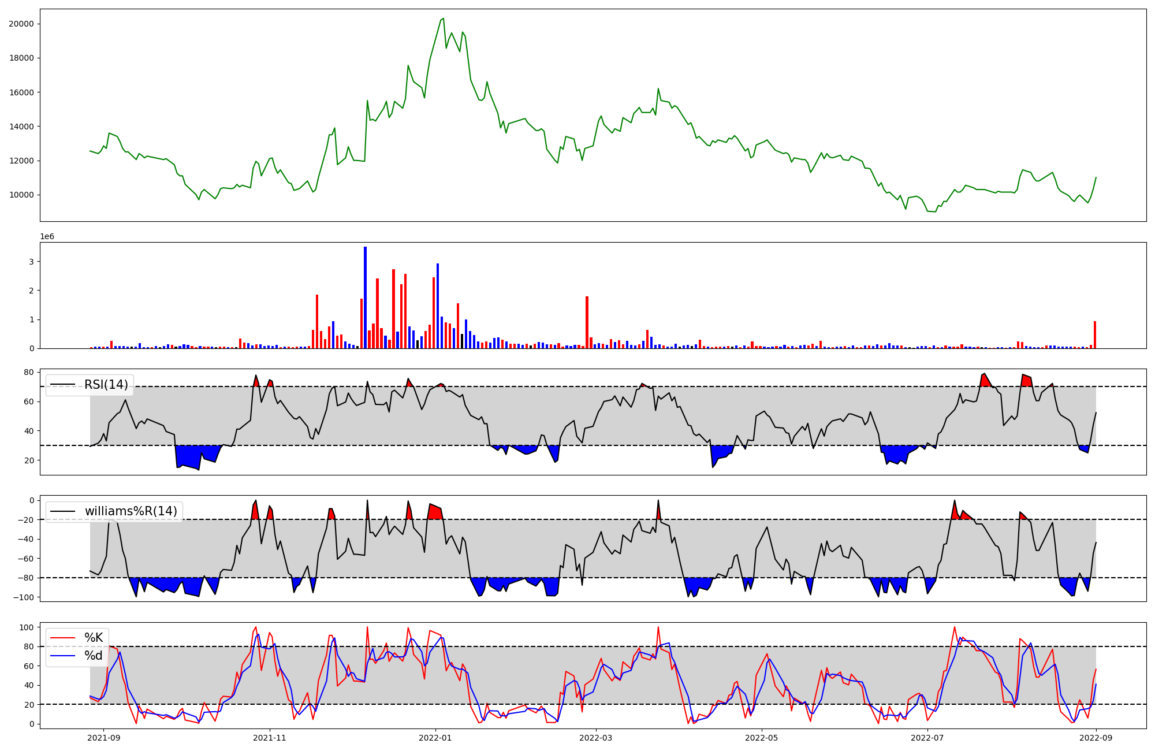This screenshot has height=751, width=1155.
Task: Click the 2022-07 date tick label
Action: click(927, 738)
